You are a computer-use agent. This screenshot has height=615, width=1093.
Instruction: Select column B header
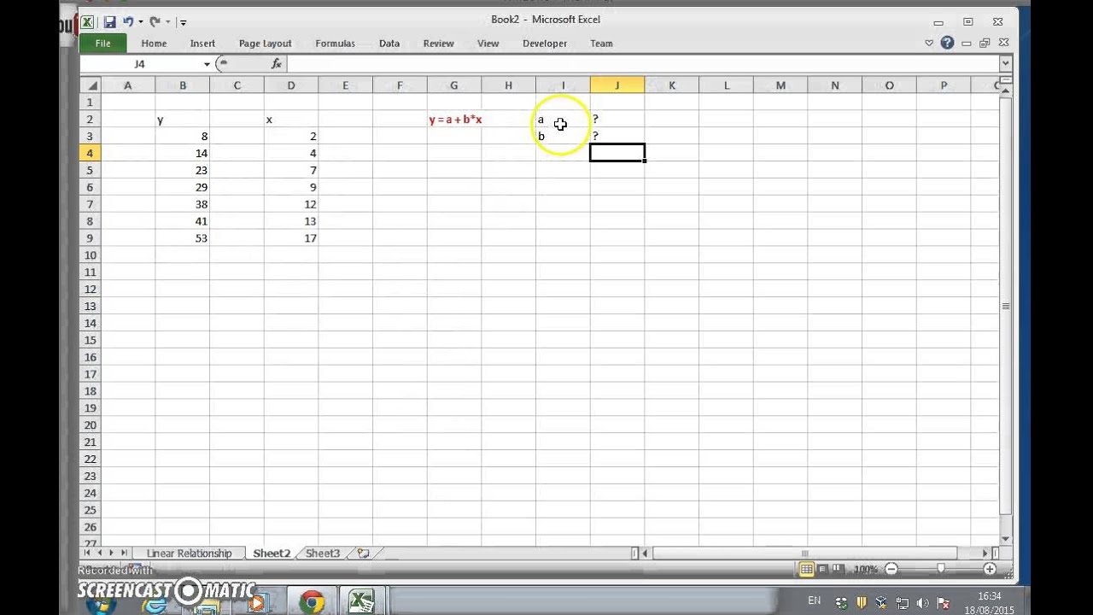pyautogui.click(x=182, y=85)
